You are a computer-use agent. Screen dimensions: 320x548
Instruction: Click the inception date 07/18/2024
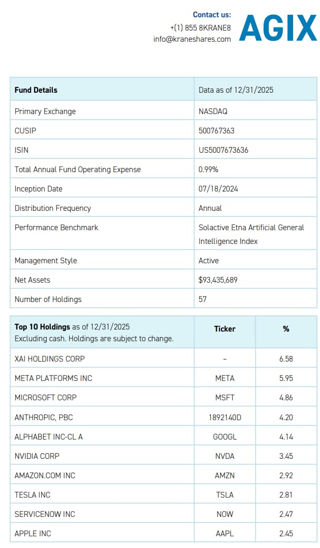218,188
